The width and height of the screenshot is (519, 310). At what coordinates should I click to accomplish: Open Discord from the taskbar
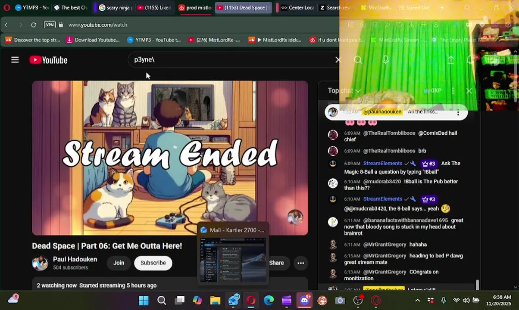[305, 300]
